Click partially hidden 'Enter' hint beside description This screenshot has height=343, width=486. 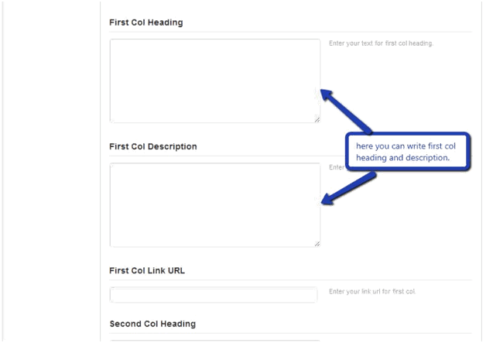[x=337, y=167]
